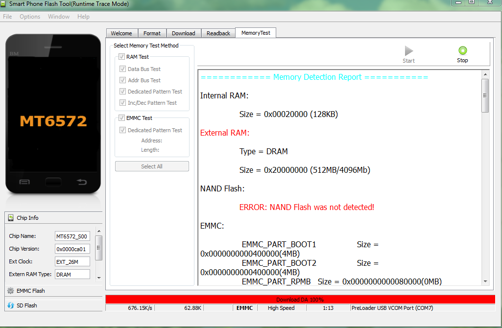Toggle the Data Bus Test checkbox
This screenshot has width=502, height=328.
coord(123,69)
